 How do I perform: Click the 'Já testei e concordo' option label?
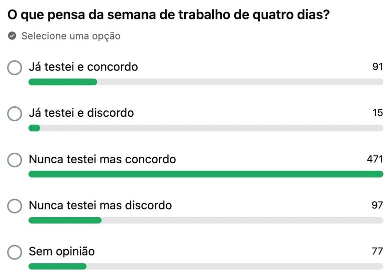(x=83, y=67)
